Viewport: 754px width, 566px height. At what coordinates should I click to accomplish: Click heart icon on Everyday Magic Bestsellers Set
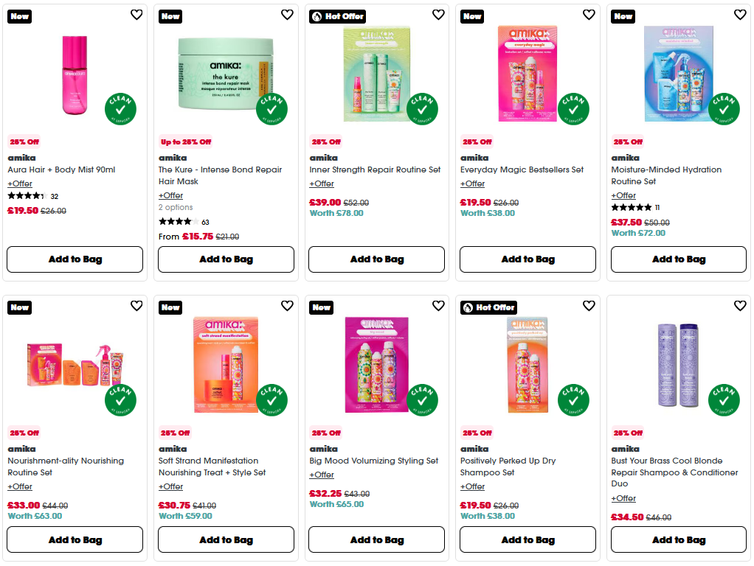[x=589, y=15]
